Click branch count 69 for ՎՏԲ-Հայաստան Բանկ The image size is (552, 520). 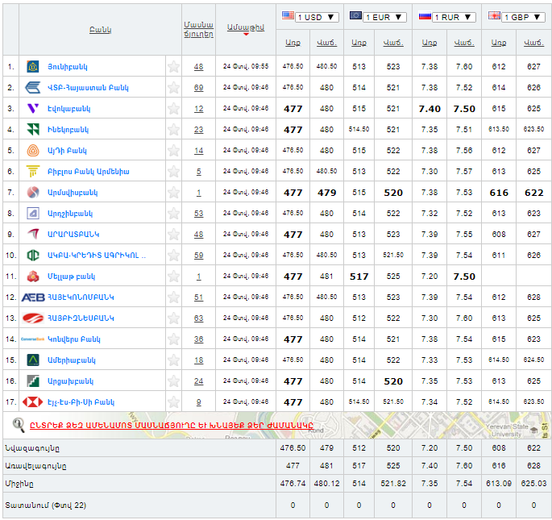[198, 87]
